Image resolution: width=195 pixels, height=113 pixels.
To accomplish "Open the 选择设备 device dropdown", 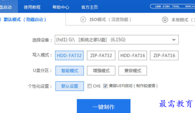I will tap(117, 40).
